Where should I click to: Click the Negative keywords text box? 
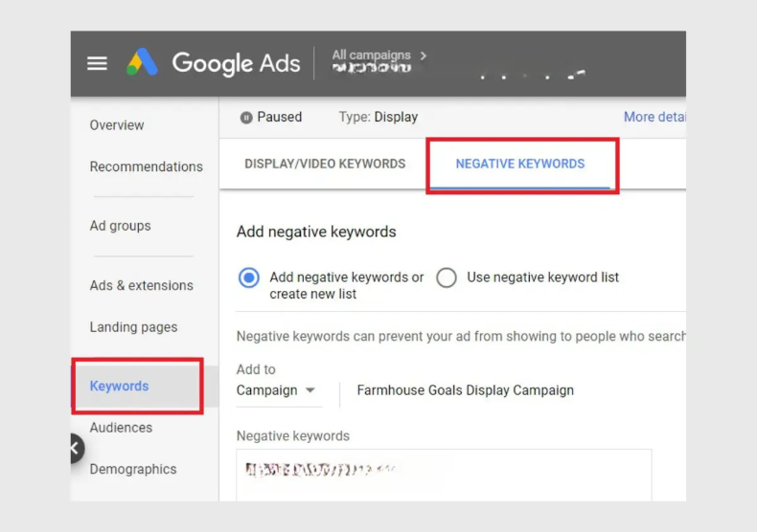pos(444,476)
